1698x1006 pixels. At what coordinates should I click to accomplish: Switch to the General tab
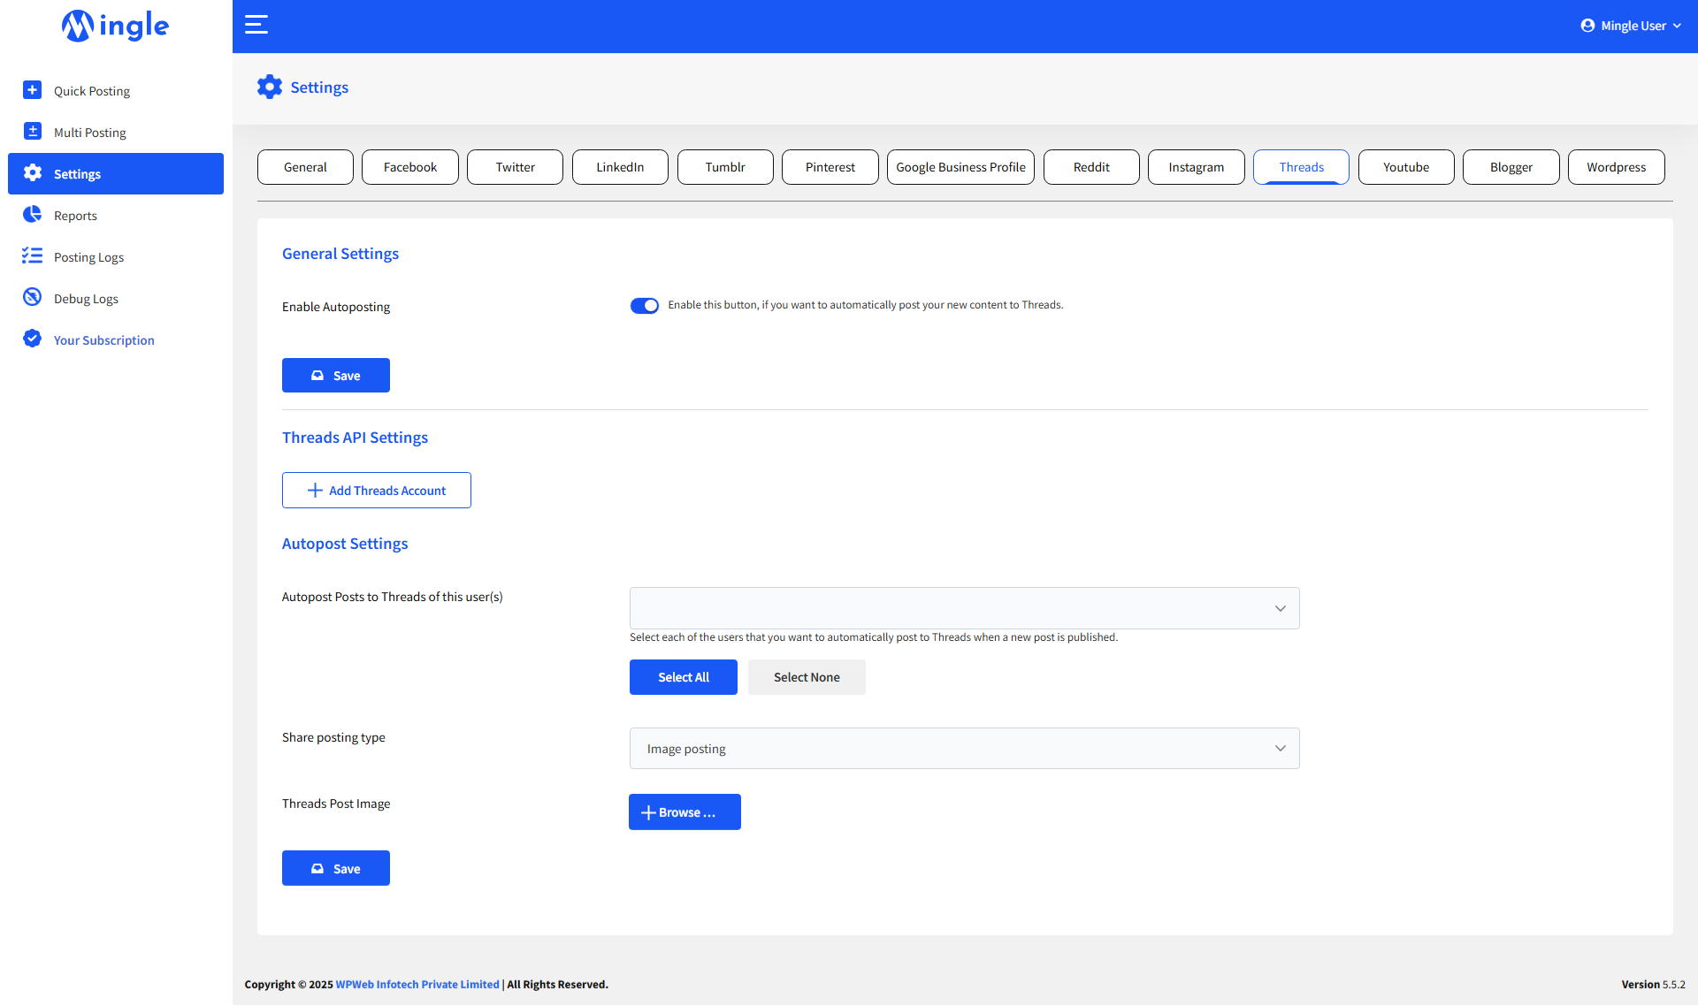(305, 167)
